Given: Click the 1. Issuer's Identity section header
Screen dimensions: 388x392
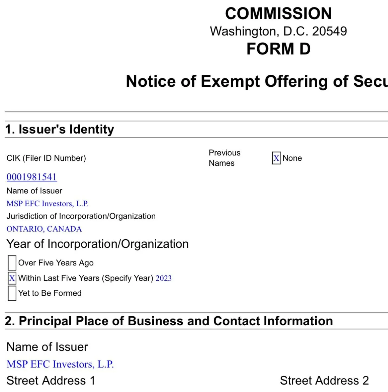Looking at the screenshot, I should tap(60, 129).
